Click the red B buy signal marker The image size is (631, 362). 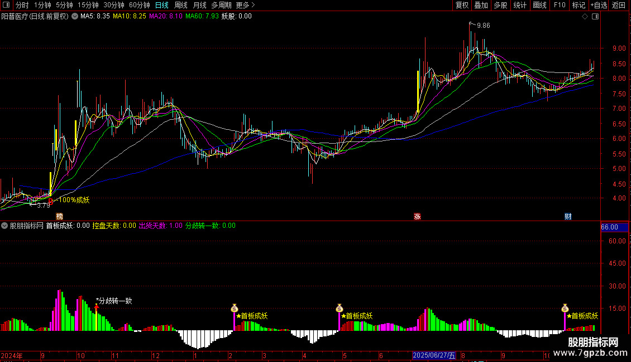tap(51, 202)
